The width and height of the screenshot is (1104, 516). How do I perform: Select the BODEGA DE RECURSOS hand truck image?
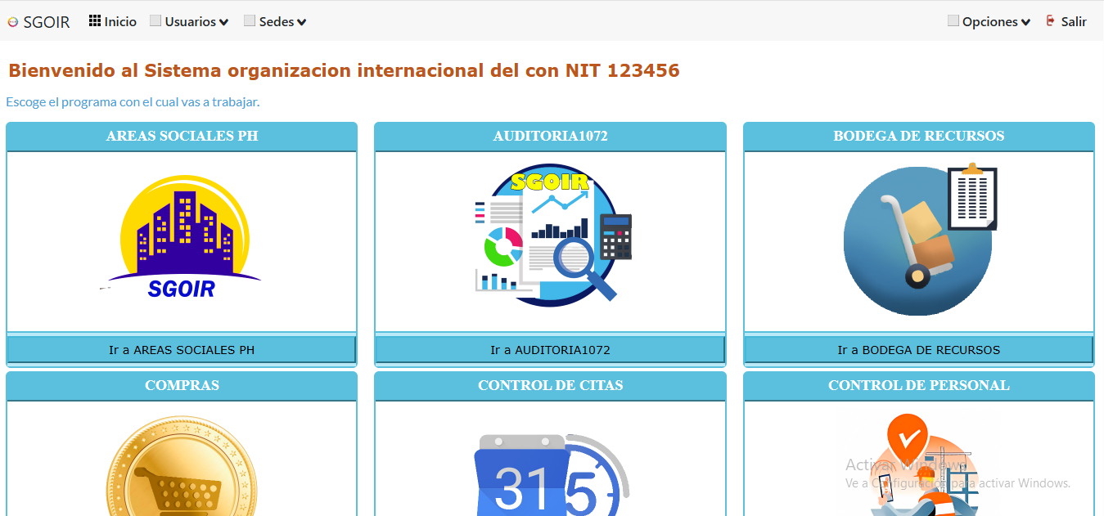coord(918,241)
